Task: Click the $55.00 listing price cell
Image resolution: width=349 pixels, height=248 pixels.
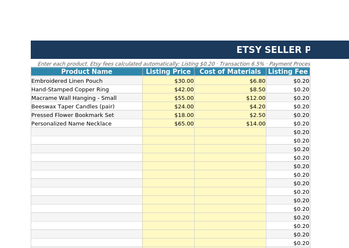Action: tap(168, 98)
